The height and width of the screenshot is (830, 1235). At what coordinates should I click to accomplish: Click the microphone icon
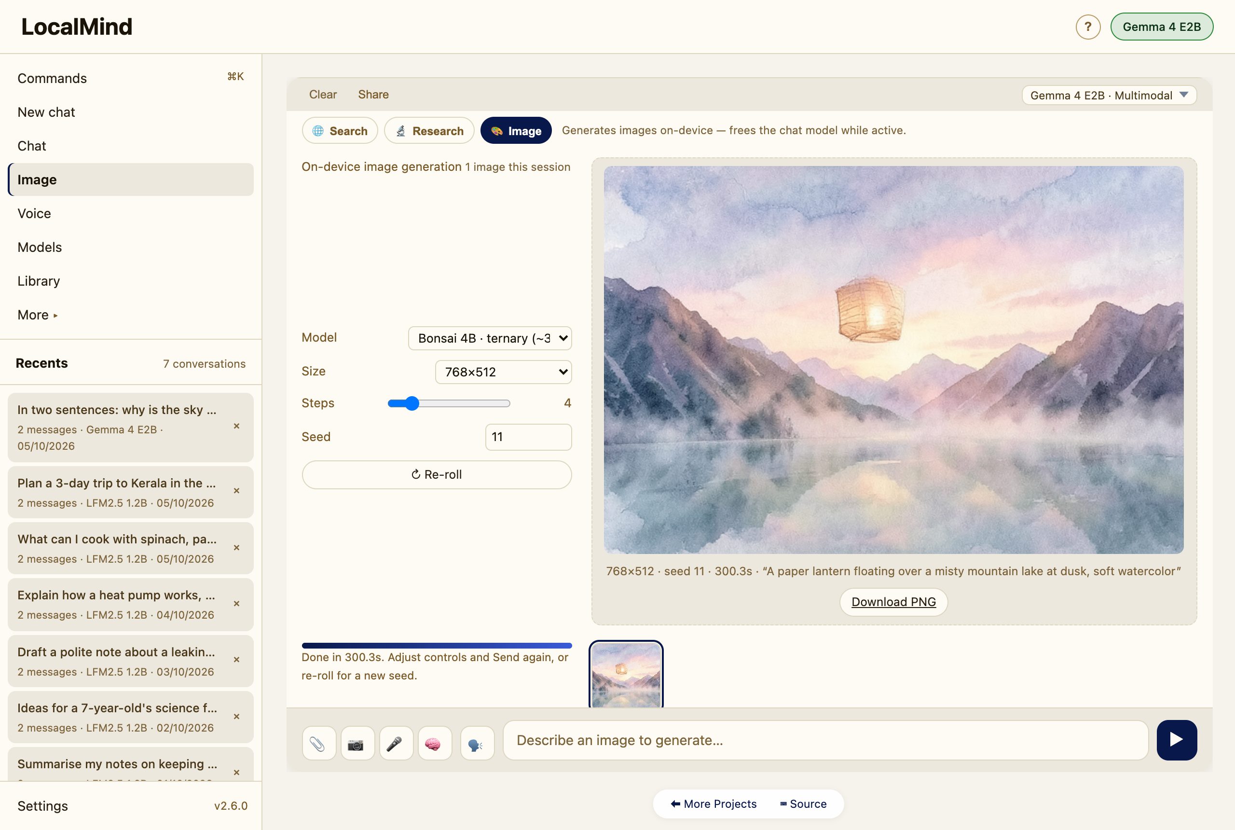point(396,743)
